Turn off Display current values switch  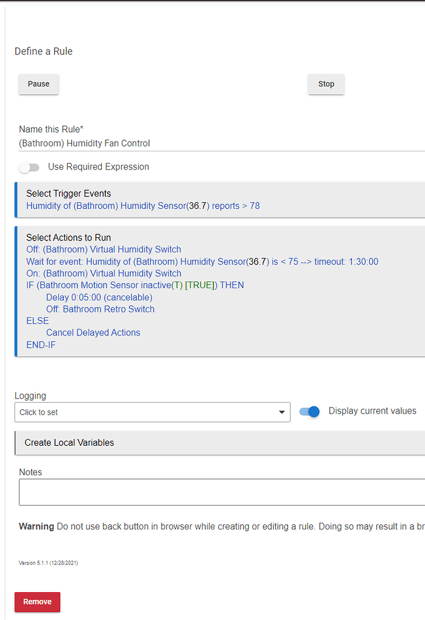click(x=310, y=412)
